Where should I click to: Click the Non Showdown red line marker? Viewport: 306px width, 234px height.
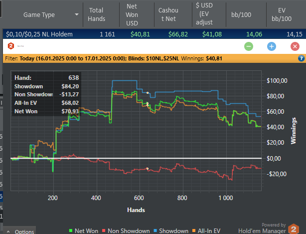[148, 169]
